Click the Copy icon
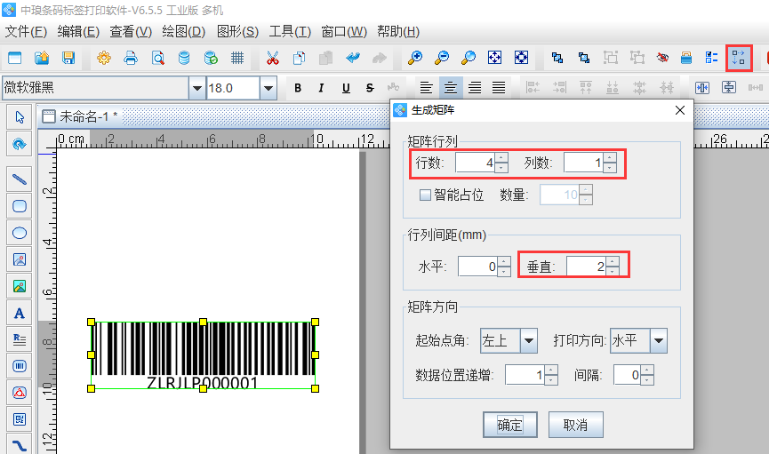Image resolution: width=769 pixels, height=454 pixels. pos(300,58)
